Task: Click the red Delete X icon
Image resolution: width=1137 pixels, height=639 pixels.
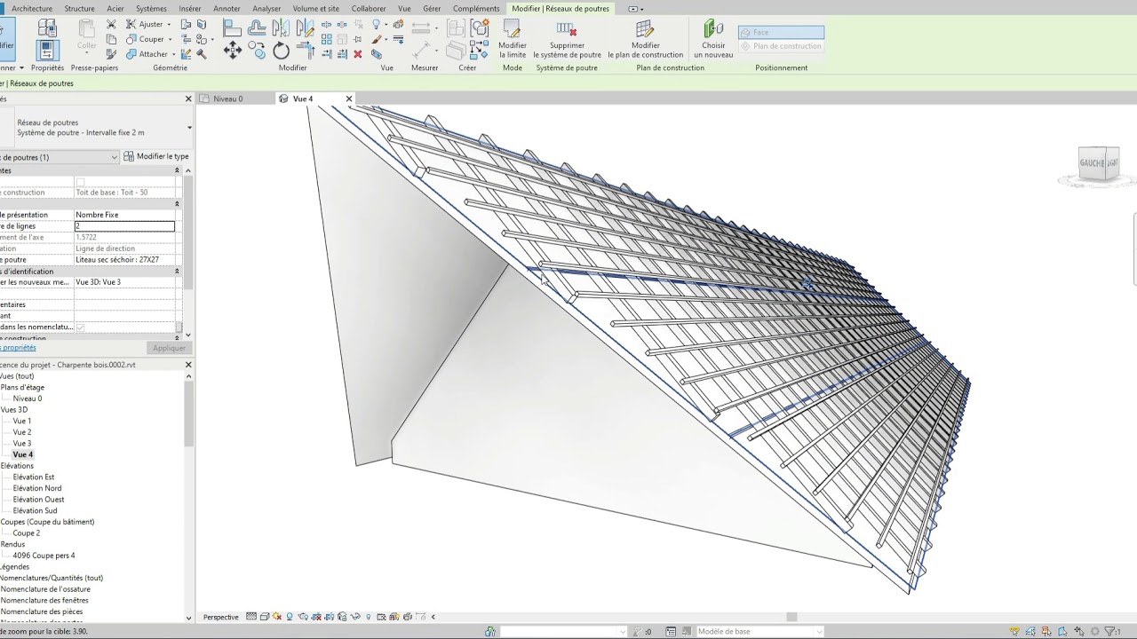Action: pos(358,54)
